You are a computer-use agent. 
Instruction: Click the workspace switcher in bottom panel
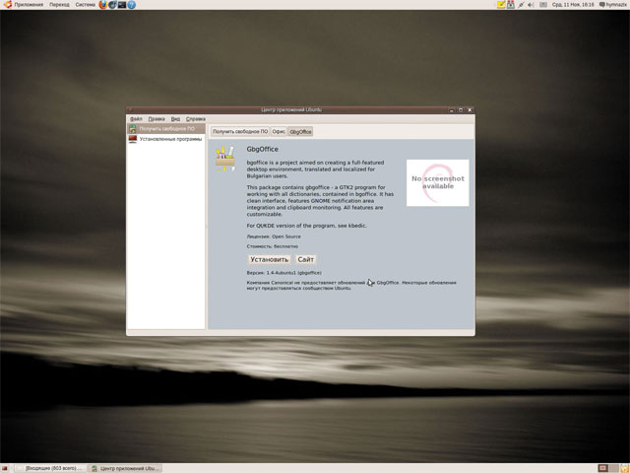coord(608,468)
